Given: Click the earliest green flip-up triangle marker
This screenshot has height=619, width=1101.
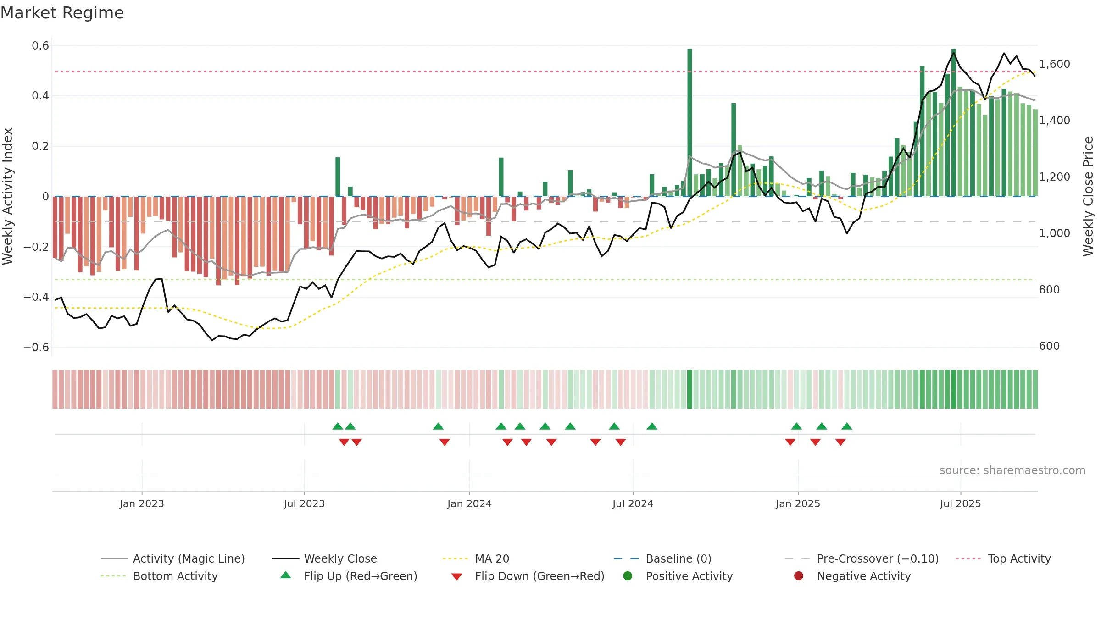Looking at the screenshot, I should (338, 426).
